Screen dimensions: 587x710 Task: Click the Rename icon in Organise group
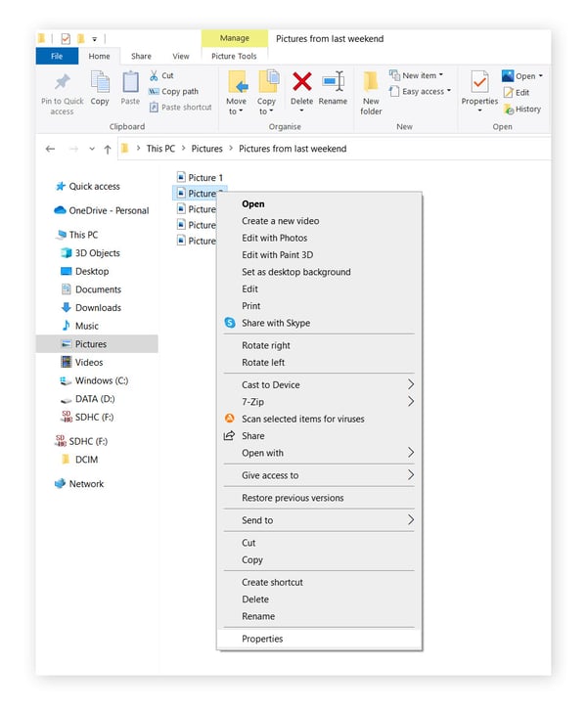point(333,82)
